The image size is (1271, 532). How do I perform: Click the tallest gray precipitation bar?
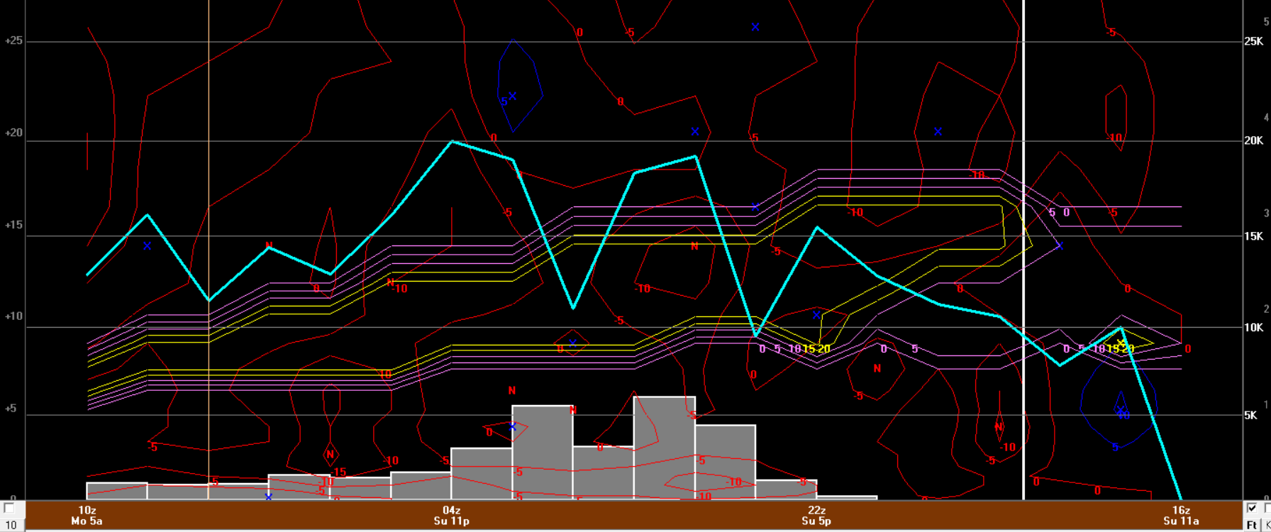tap(664, 447)
